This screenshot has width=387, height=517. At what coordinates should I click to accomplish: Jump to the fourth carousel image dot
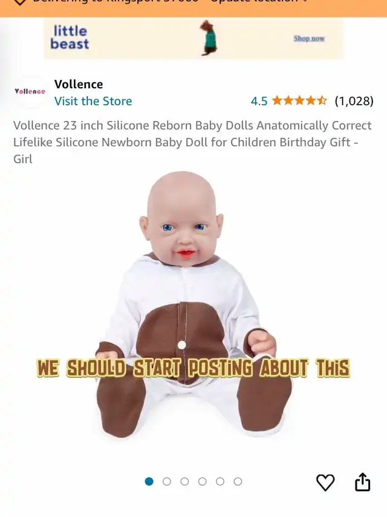(x=203, y=481)
